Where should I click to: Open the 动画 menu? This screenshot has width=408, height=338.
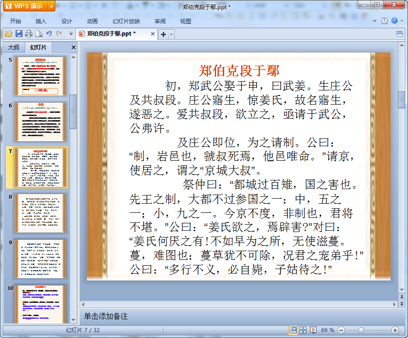(92, 21)
